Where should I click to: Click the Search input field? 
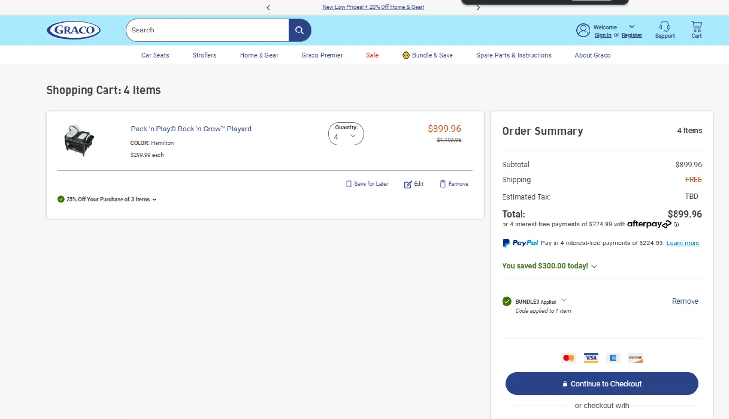point(208,30)
